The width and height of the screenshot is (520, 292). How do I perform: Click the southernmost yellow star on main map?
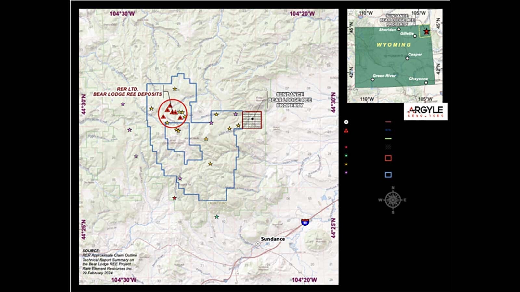(x=210, y=164)
